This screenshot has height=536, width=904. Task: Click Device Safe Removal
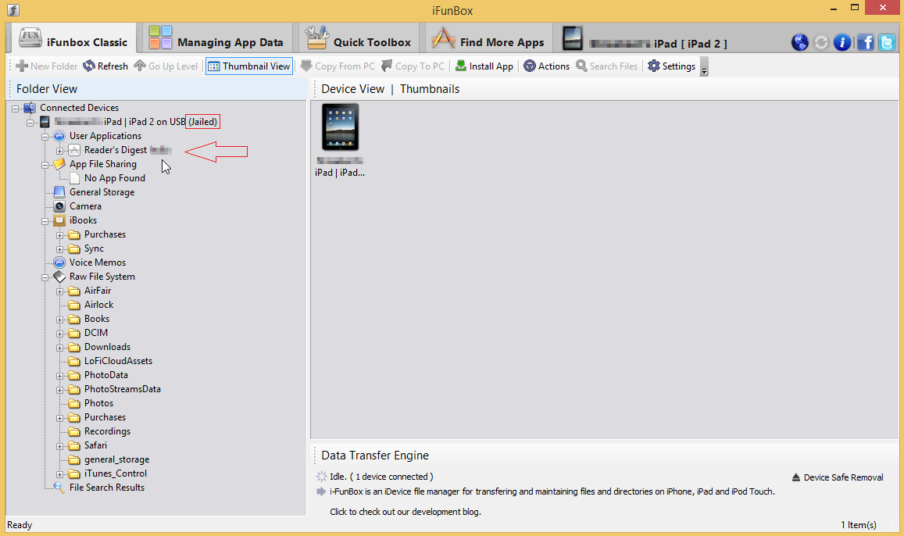click(837, 477)
